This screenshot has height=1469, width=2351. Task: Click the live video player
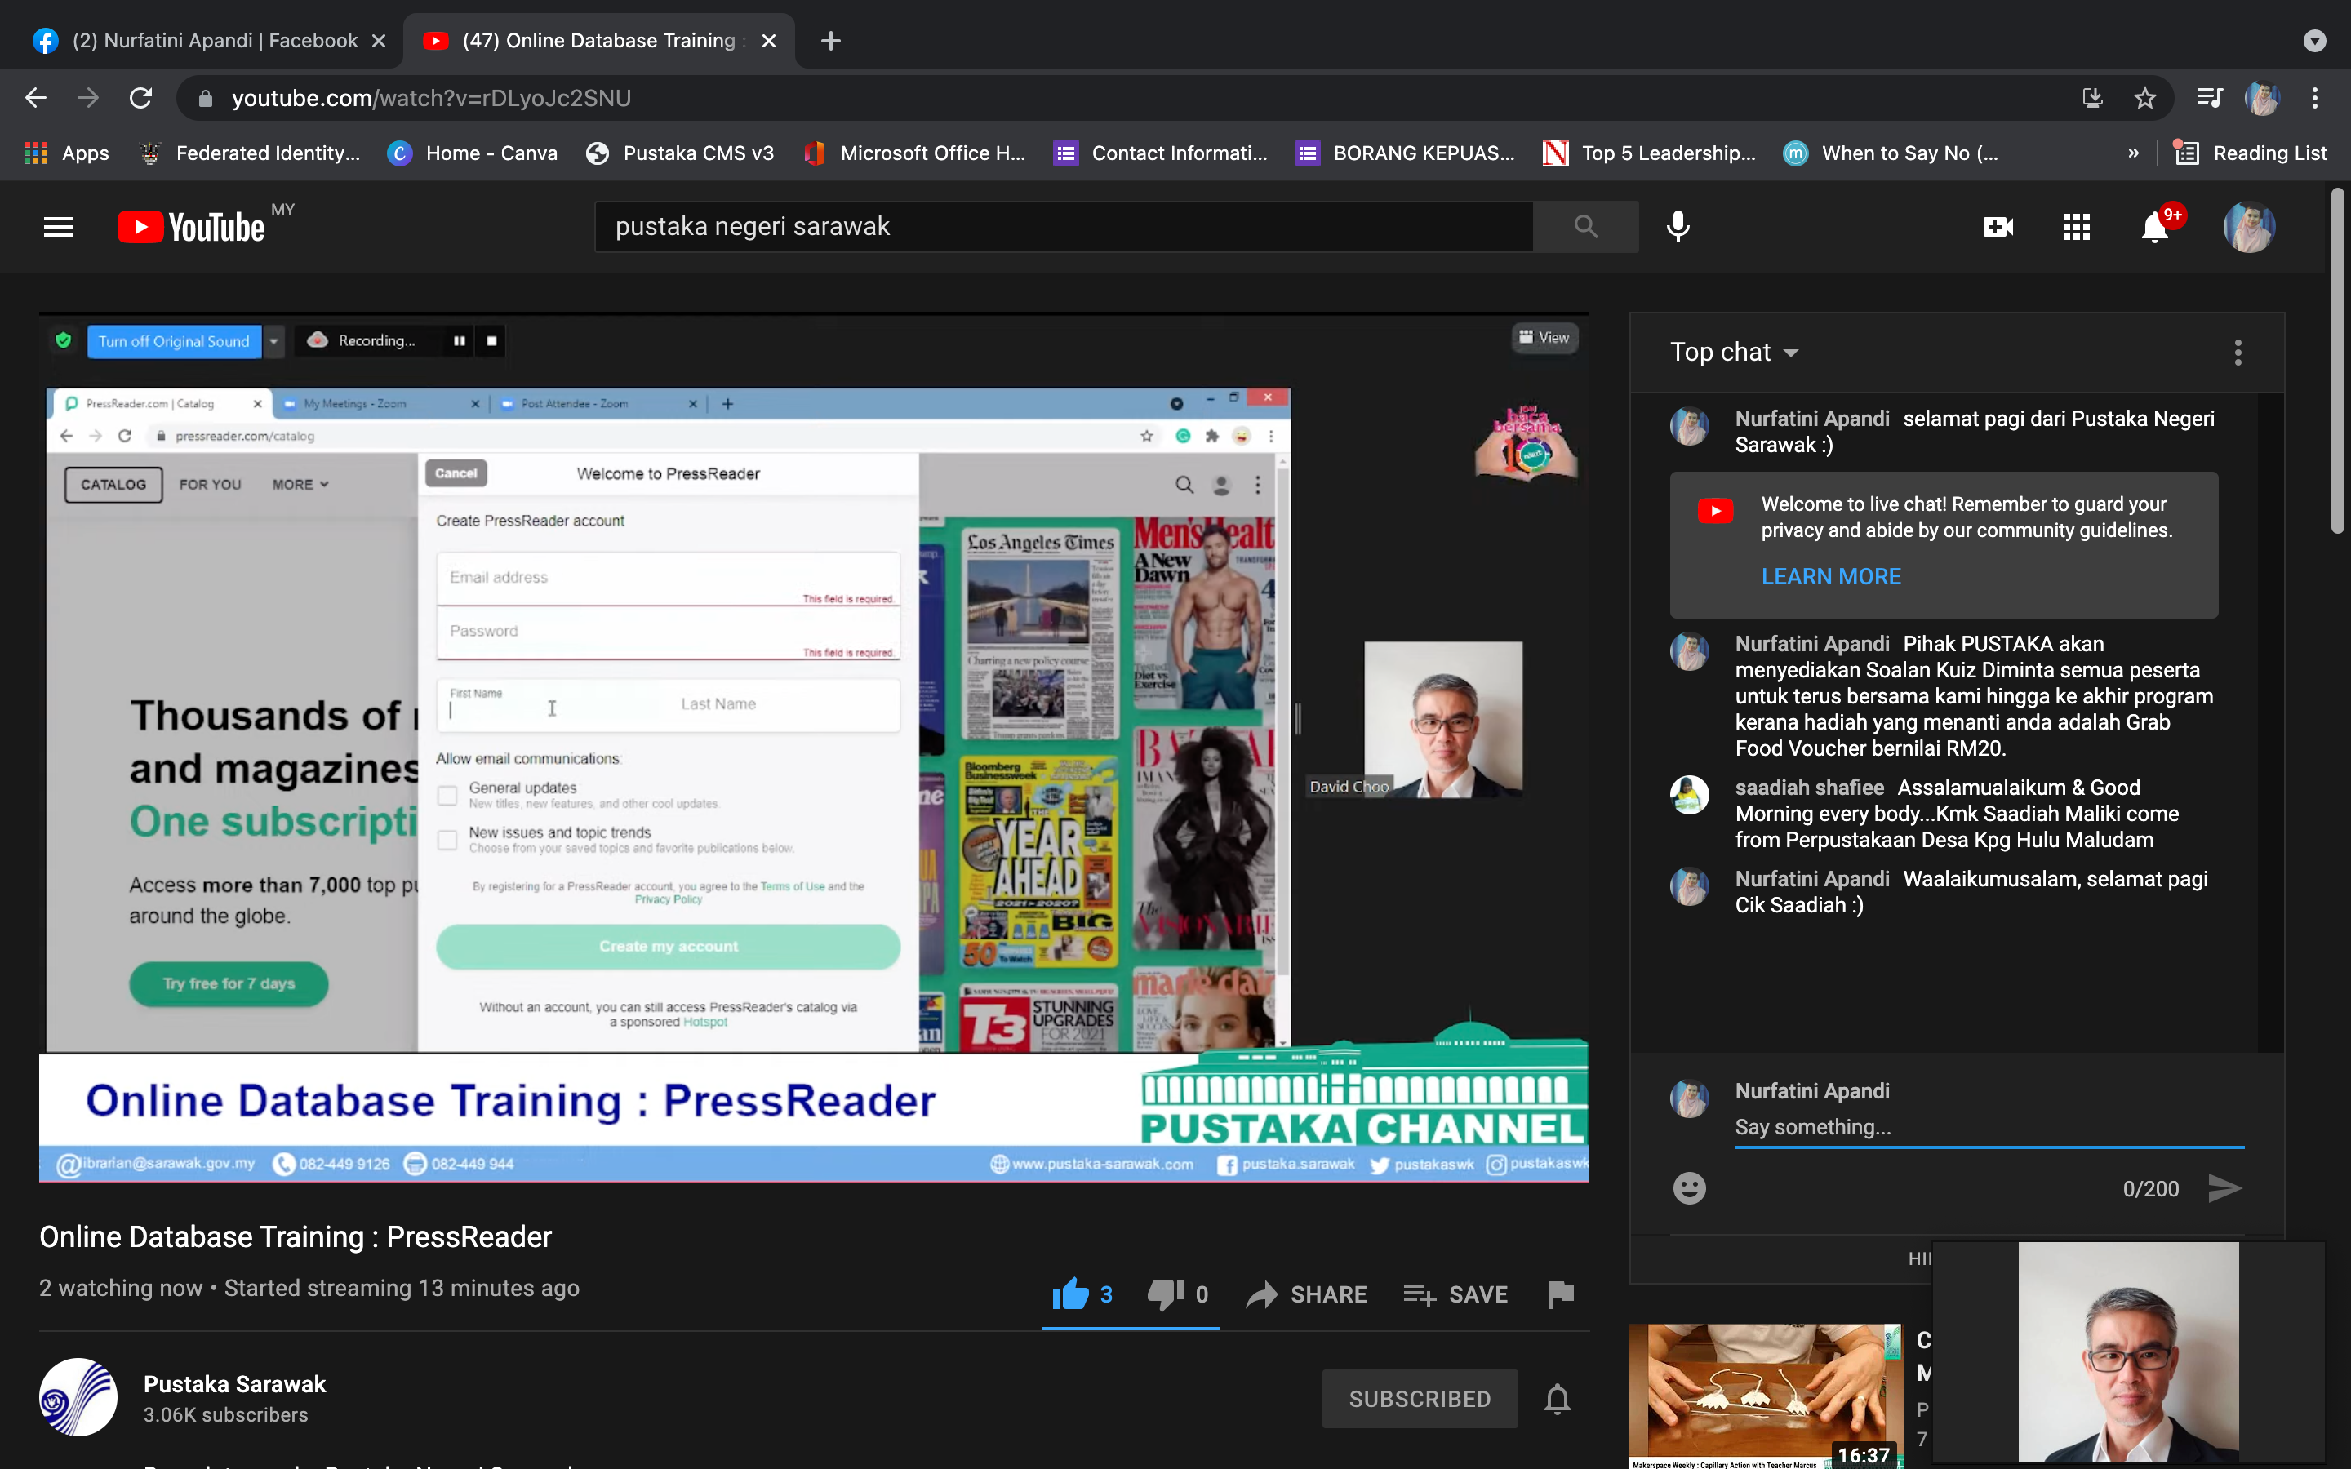pyautogui.click(x=813, y=748)
